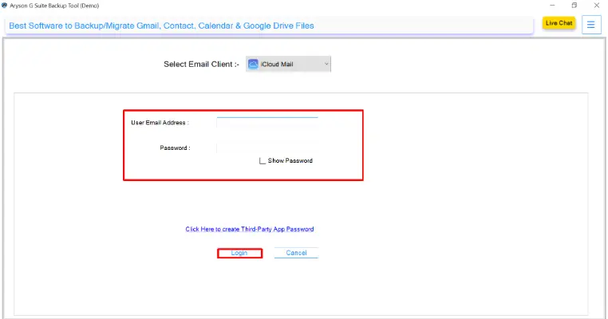Click the 'Select Email Client :-' label

[x=201, y=65]
